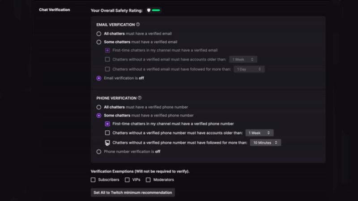Click the Phone Verification help icon
Screen dimensions: 358x201
click(140, 98)
